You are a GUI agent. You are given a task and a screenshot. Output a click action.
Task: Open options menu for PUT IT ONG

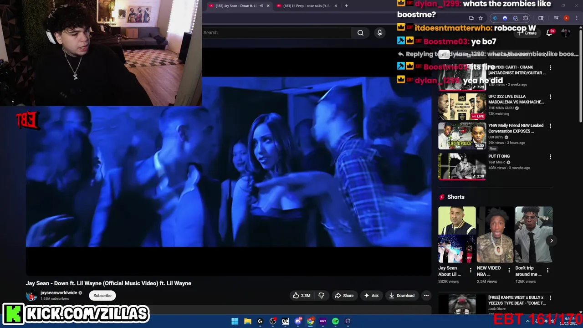tap(550, 157)
